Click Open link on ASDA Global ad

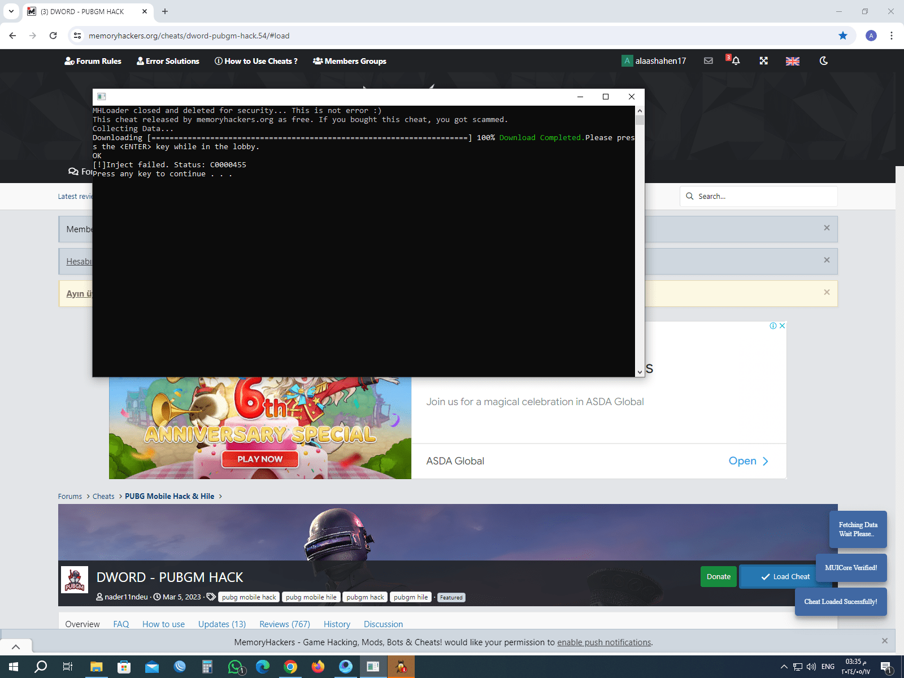pyautogui.click(x=748, y=461)
